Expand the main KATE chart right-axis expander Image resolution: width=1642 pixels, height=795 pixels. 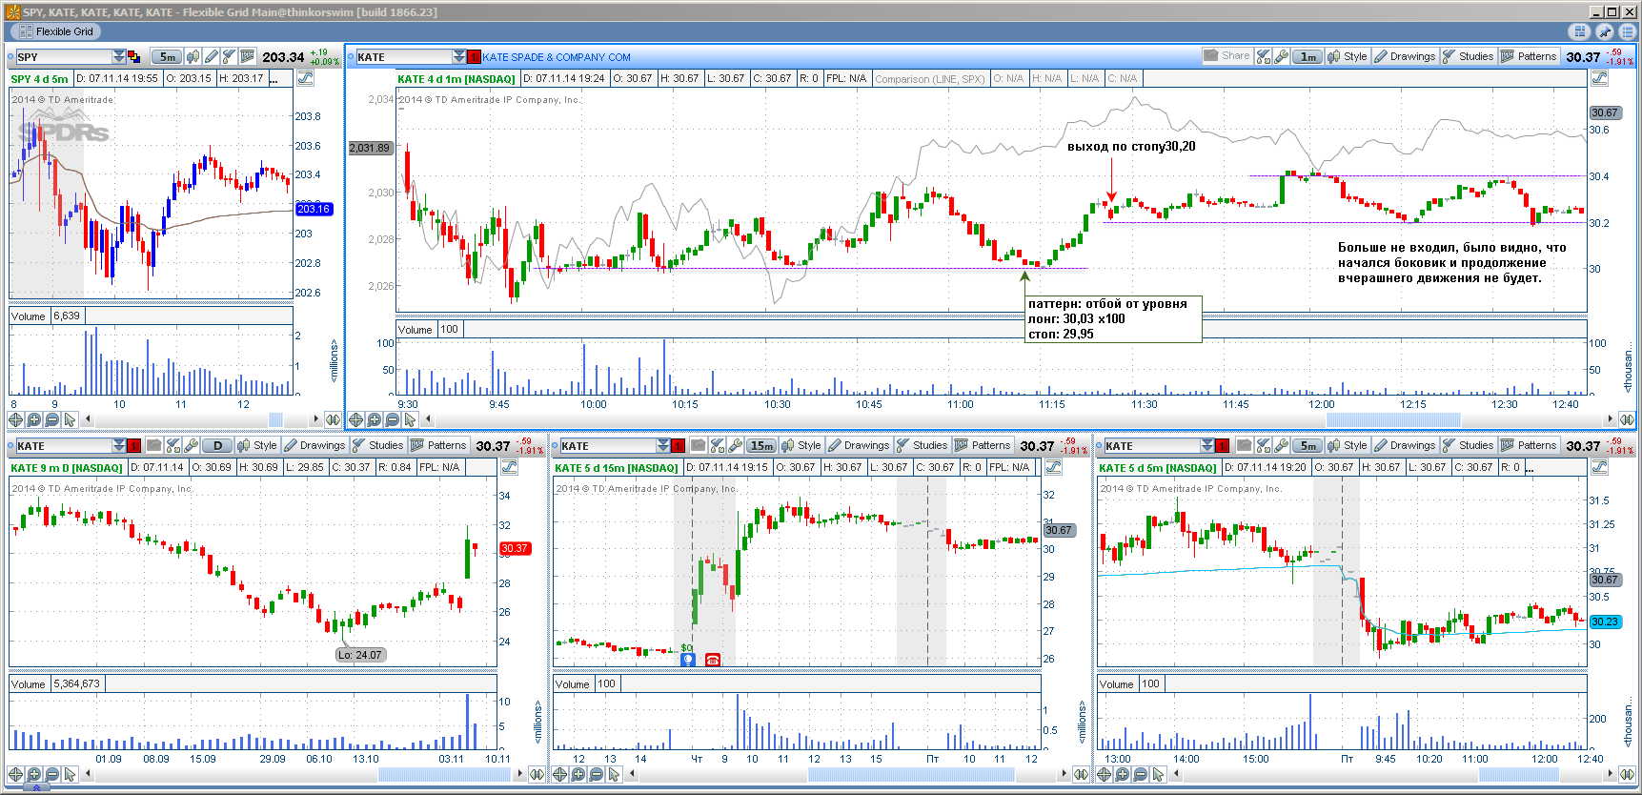(x=1627, y=419)
